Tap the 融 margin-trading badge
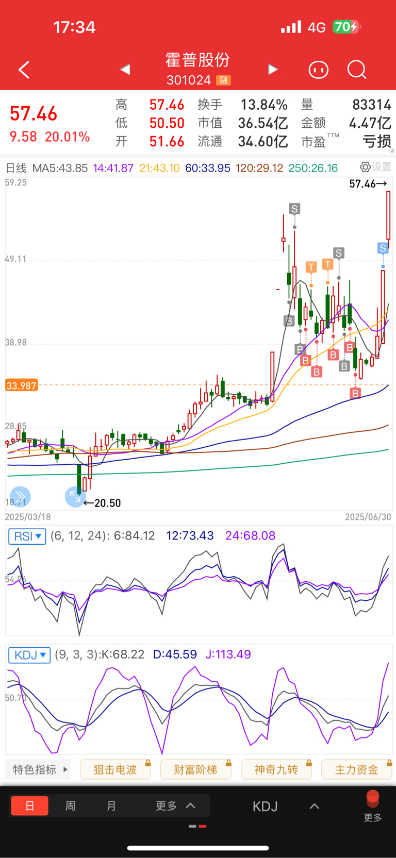This screenshot has height=858, width=396. [x=223, y=80]
